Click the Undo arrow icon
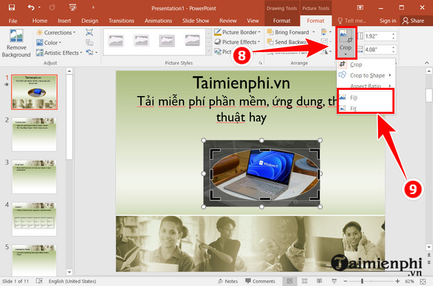433x286 pixels. (x=31, y=8)
